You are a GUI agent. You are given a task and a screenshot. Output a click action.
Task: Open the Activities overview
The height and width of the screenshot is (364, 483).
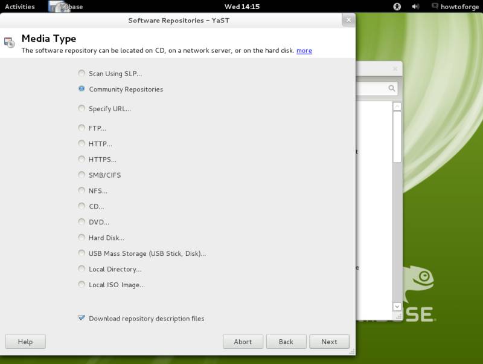tap(20, 7)
